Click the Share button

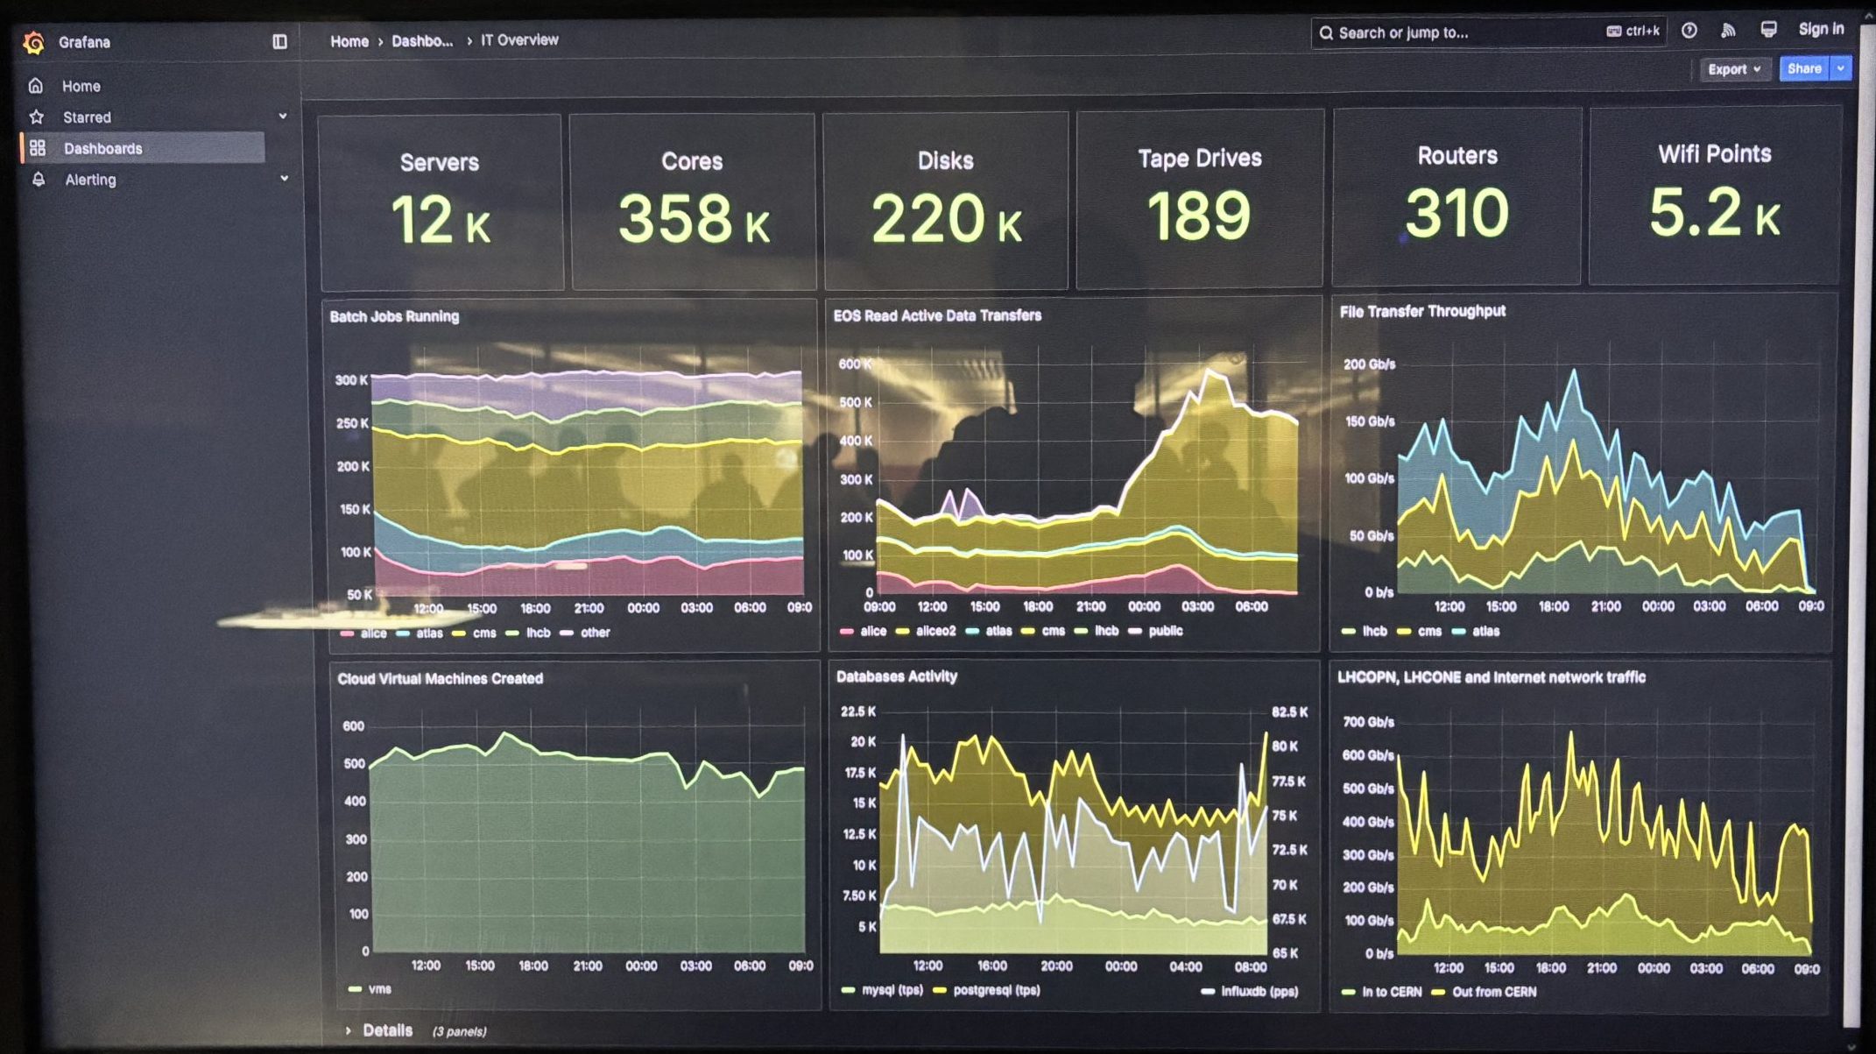[x=1803, y=68]
